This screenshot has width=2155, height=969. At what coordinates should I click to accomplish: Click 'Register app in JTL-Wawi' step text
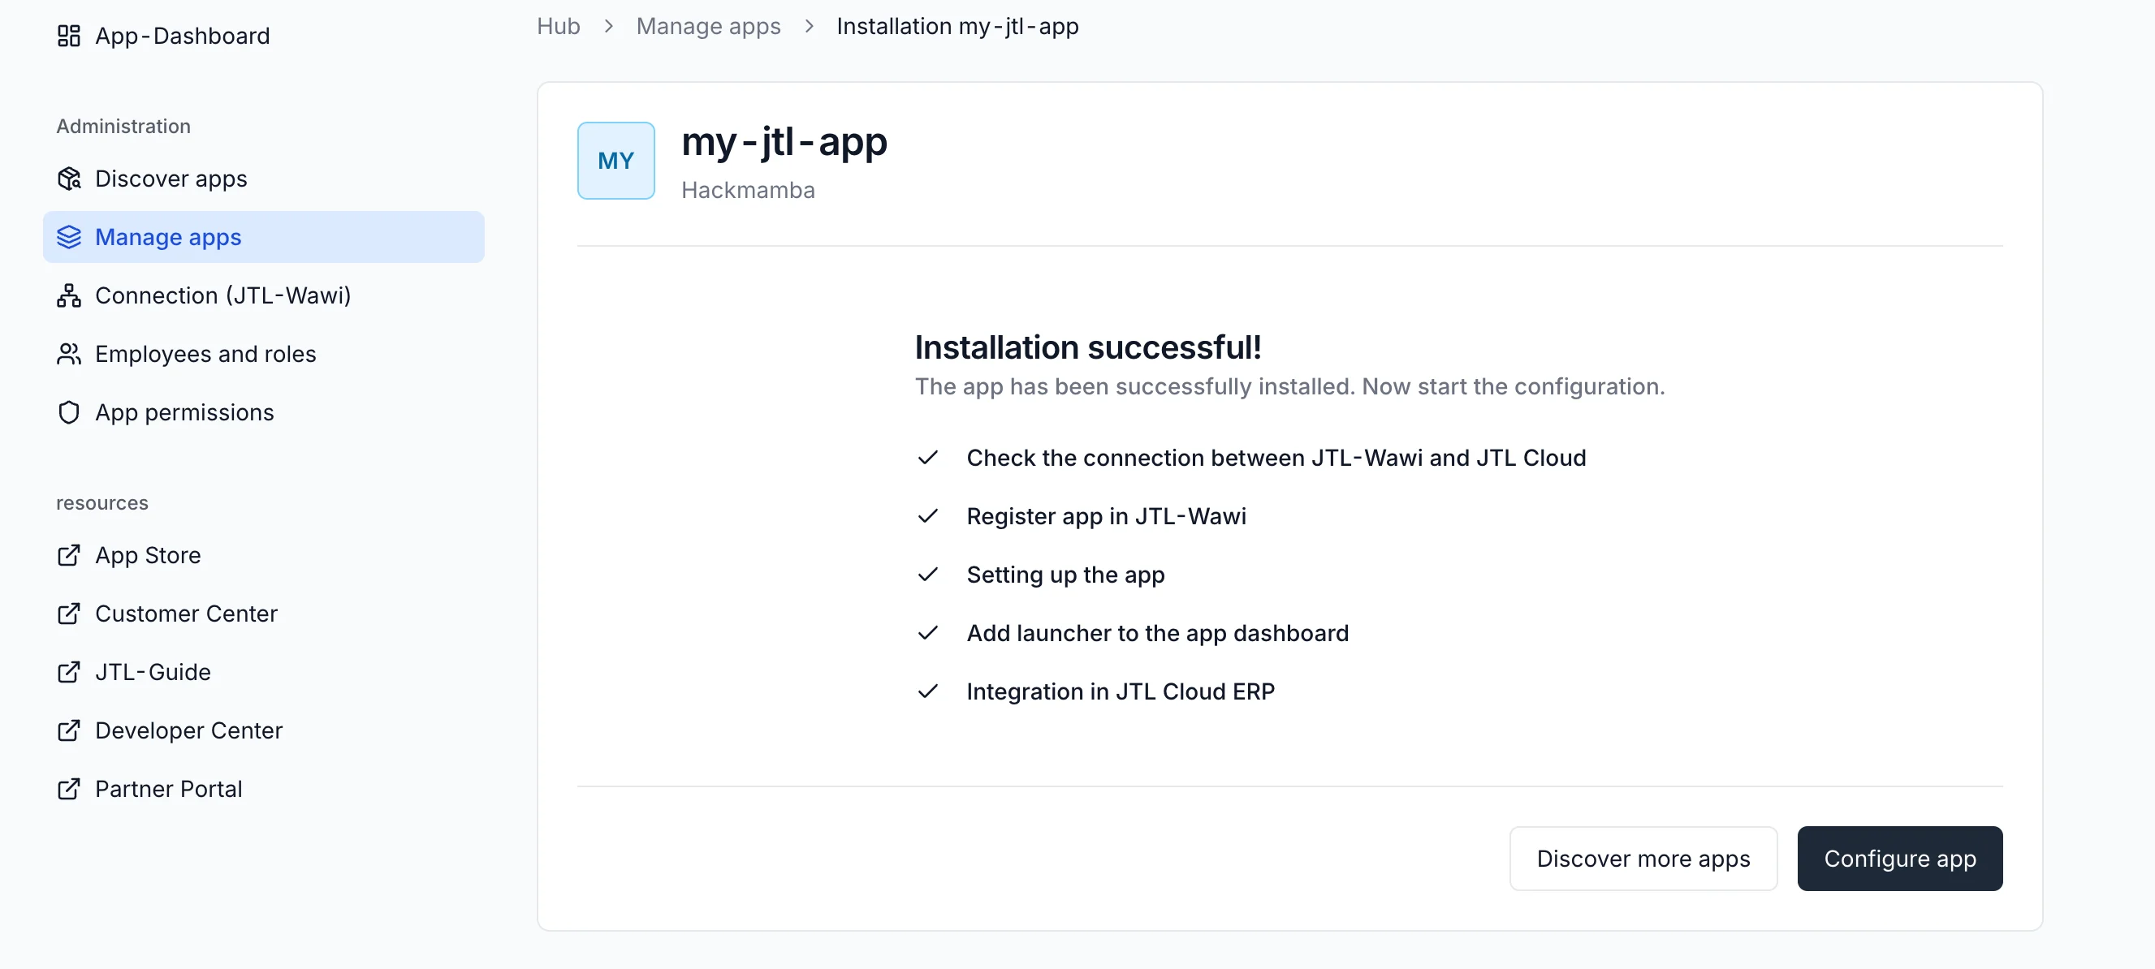(x=1106, y=517)
